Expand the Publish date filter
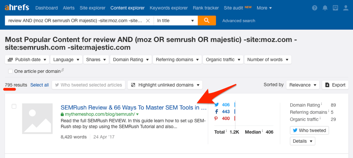Screen dimensions: 353x158 click(27, 60)
